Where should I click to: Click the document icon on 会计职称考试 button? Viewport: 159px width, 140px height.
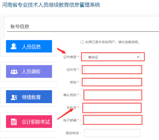[14, 122]
